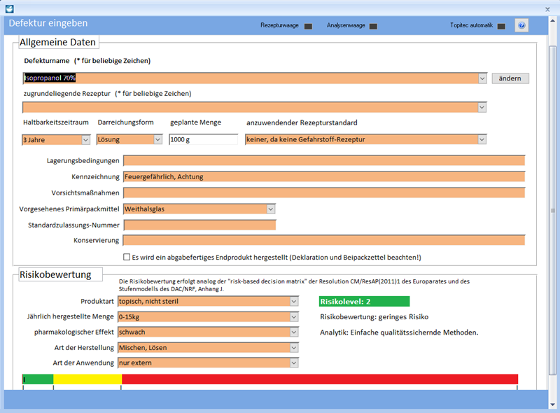Click the Standardzulassungs-Nummer field
Viewport: 560px width, 413px height.
pyautogui.click(x=199, y=225)
